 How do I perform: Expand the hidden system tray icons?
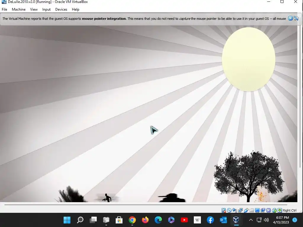251,220
